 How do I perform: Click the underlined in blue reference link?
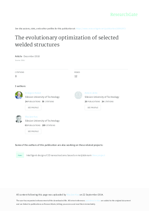tap(93, 200)
